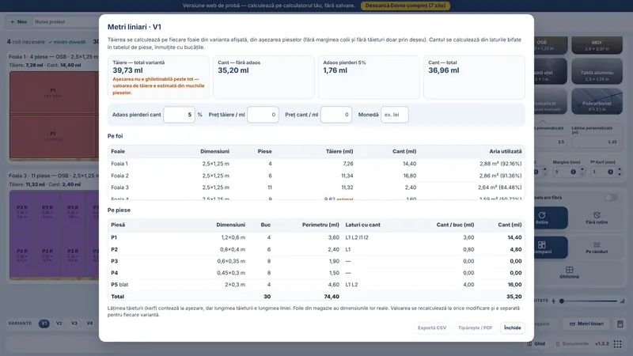Switch to variant V3
The image size is (633, 356).
click(74, 324)
